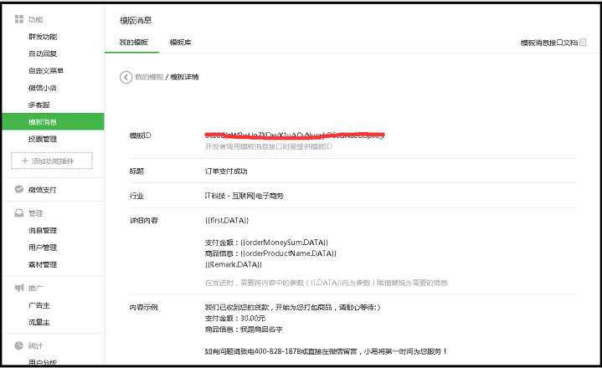Screen dimensions: 602x368
Task: Open 群发功能 in the sidebar
Action: pyautogui.click(x=43, y=37)
